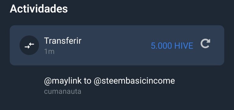This screenshot has height=110, width=234.
Task: Collapse the expanded Transferir activity card
Action: (x=117, y=45)
